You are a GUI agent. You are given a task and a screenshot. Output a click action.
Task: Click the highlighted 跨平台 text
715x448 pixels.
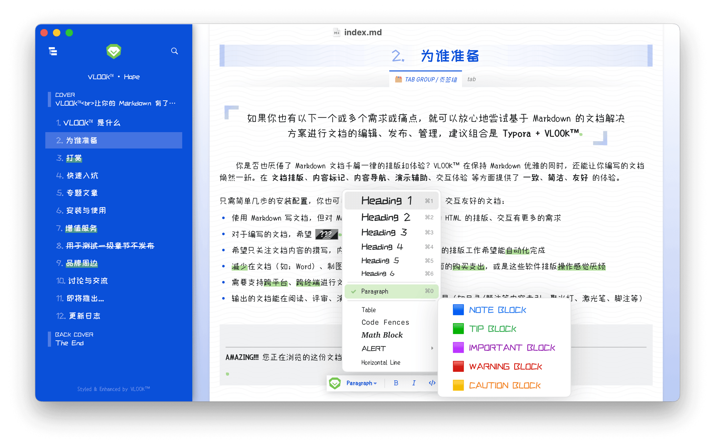click(x=276, y=283)
